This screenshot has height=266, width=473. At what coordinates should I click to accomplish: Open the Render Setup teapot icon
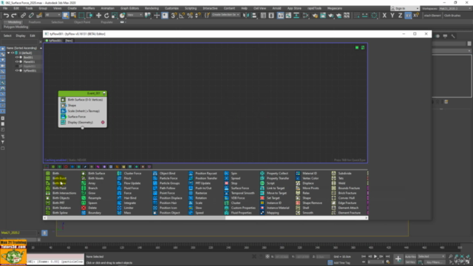point(315,16)
